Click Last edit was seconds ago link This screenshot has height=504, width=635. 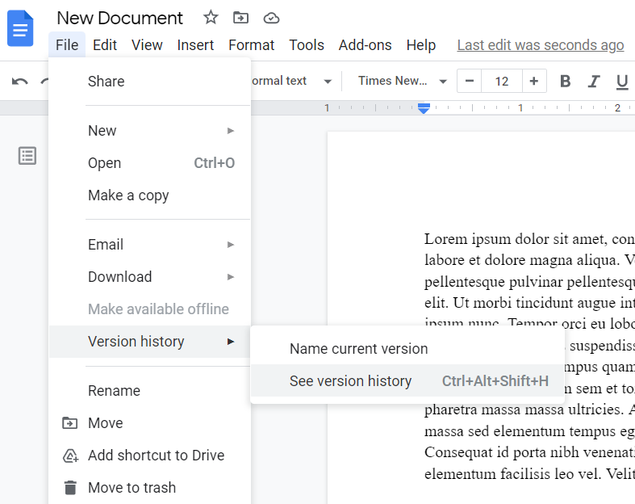click(x=541, y=45)
